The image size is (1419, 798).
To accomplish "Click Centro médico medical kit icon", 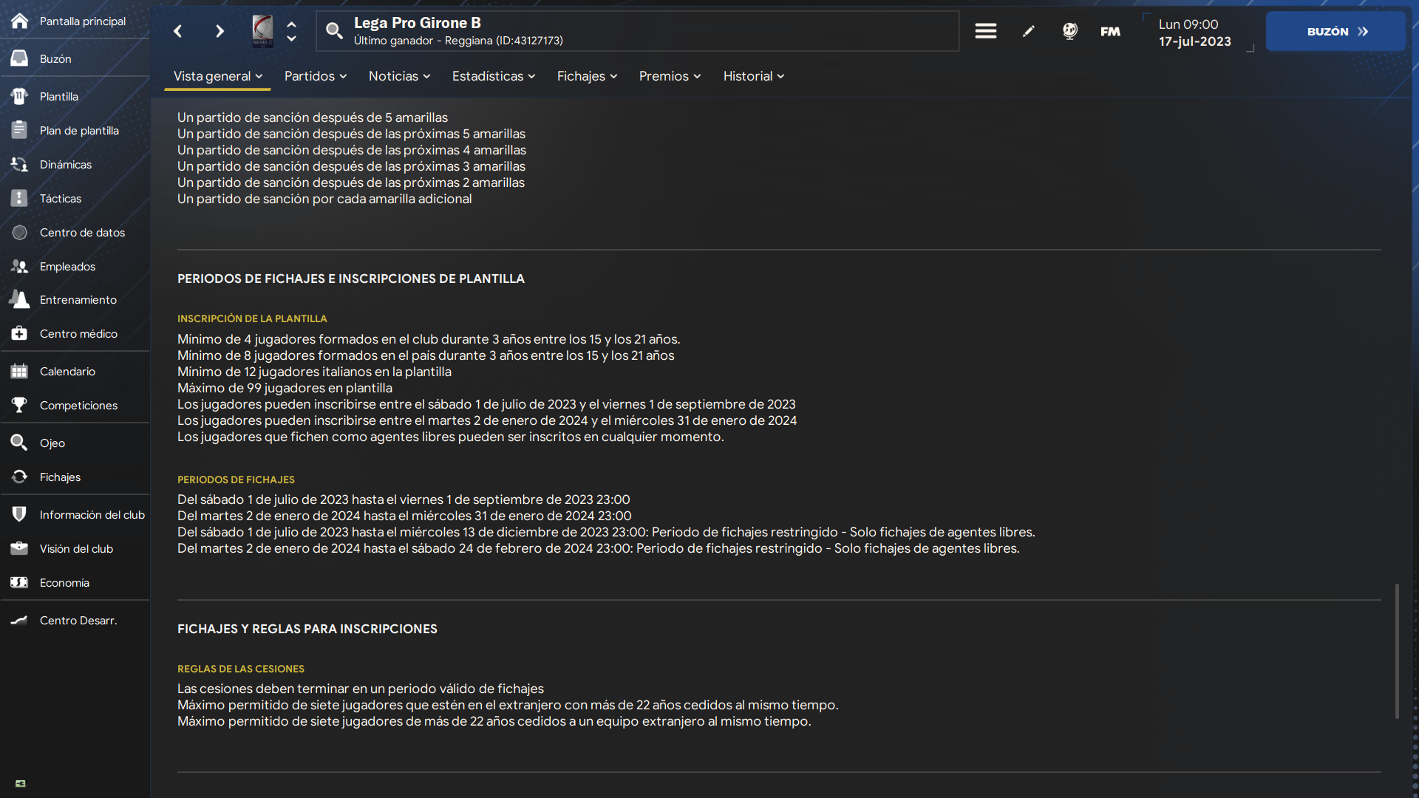I will click(x=20, y=333).
